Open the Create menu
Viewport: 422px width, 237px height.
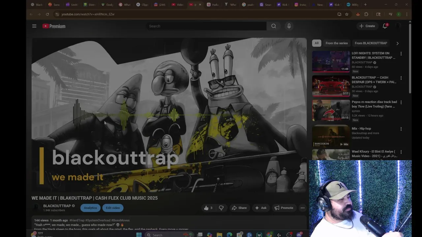click(367, 26)
